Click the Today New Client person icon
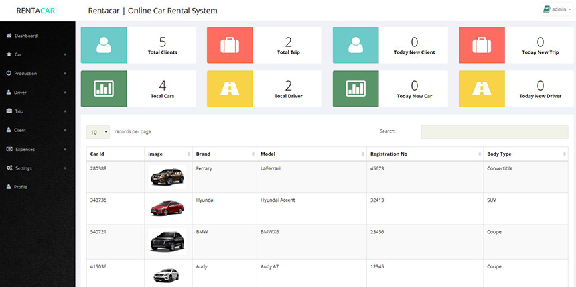Screen dimensions: 576x287 356,45
